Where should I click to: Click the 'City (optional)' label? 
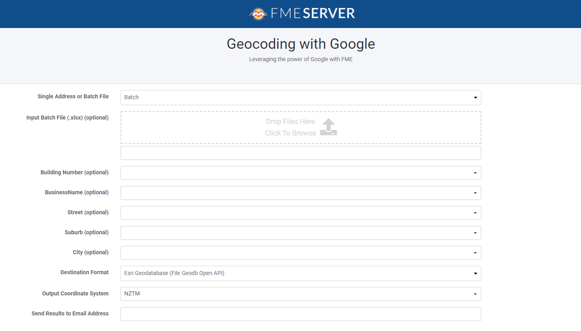90,252
